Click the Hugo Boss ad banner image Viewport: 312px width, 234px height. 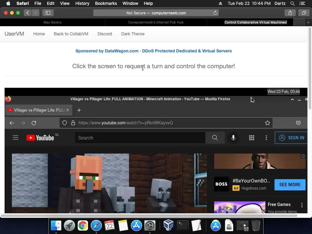pyautogui.click(x=260, y=161)
